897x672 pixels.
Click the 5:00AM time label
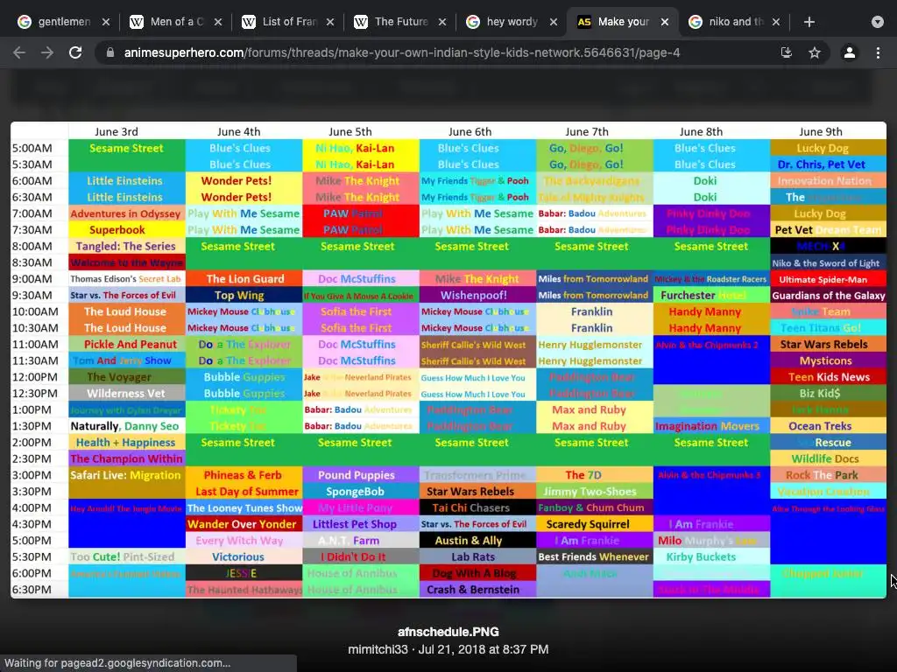32,148
